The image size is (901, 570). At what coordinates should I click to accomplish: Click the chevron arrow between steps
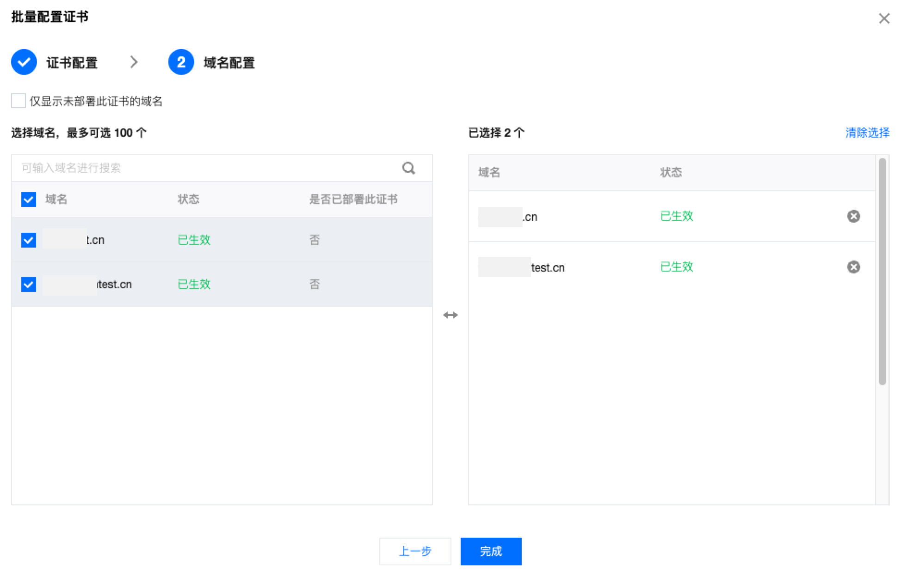[x=134, y=62]
